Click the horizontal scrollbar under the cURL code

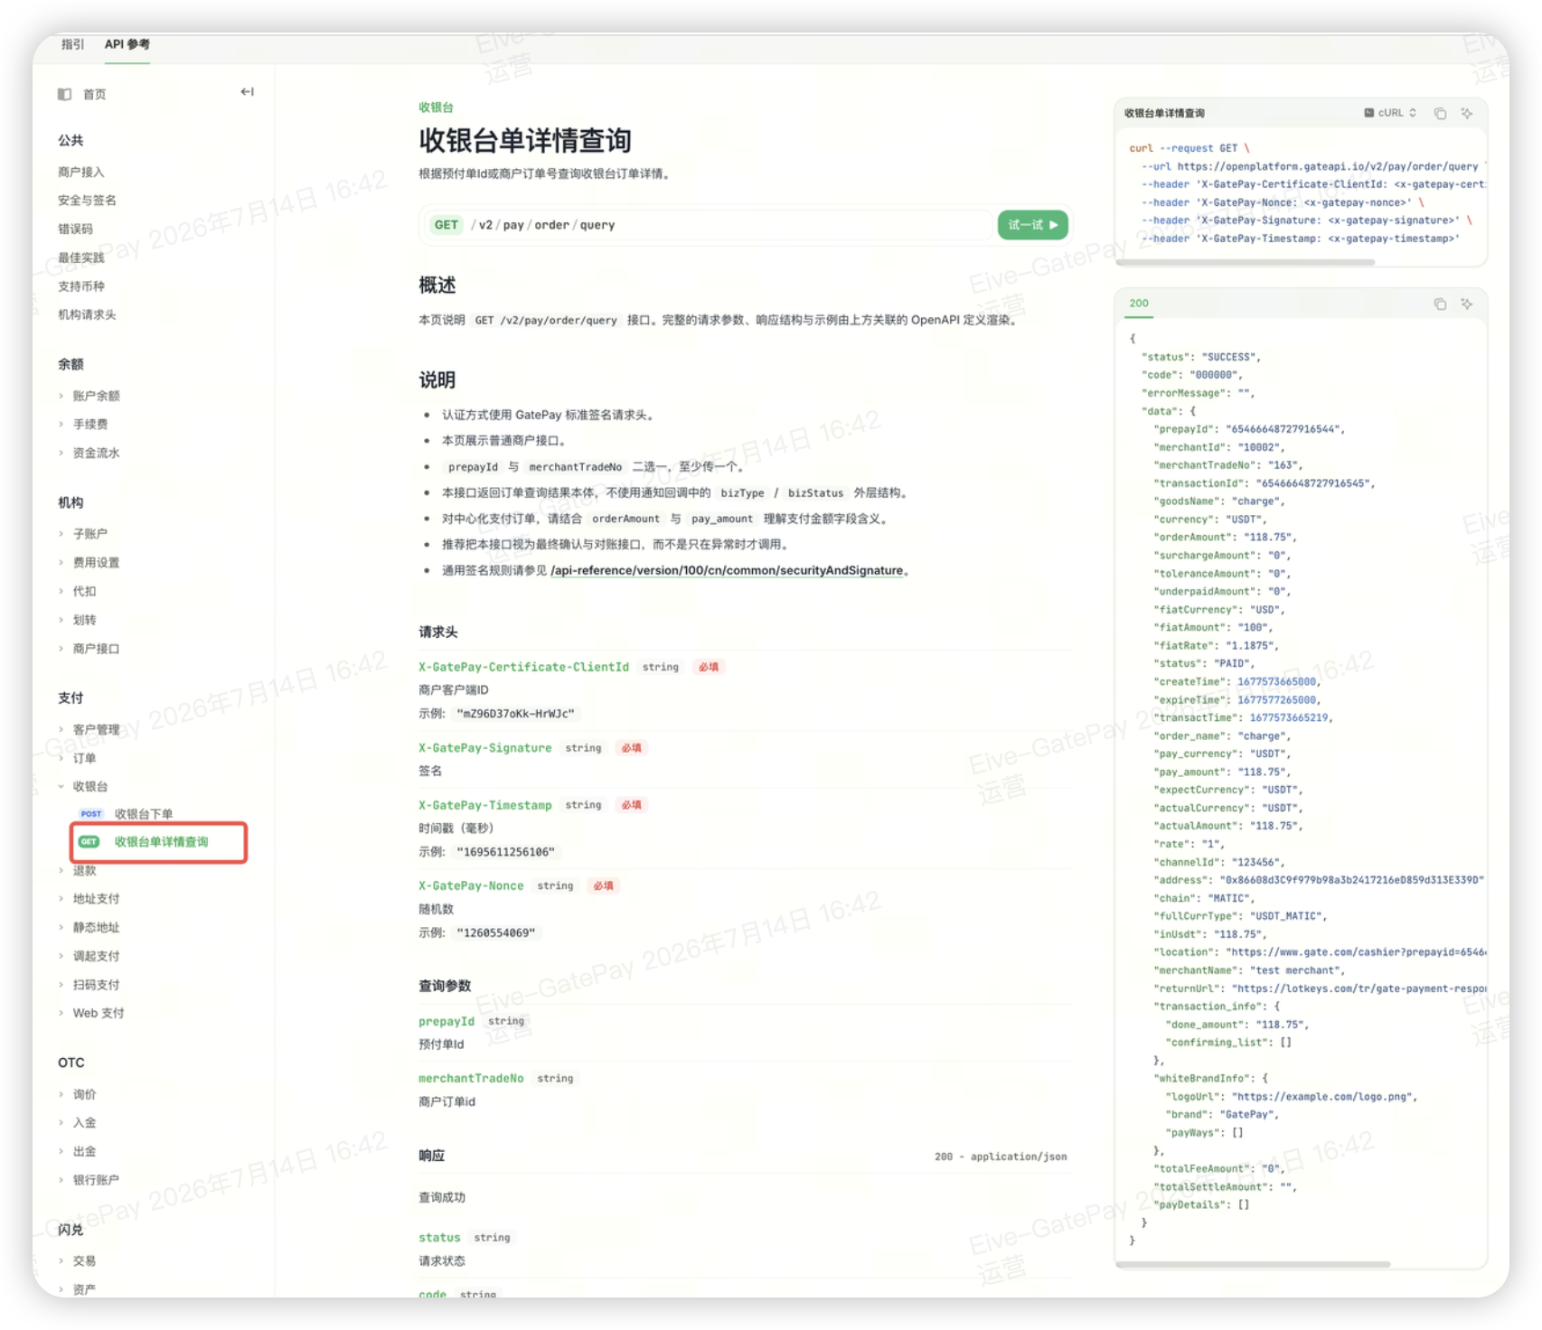click(x=1246, y=262)
